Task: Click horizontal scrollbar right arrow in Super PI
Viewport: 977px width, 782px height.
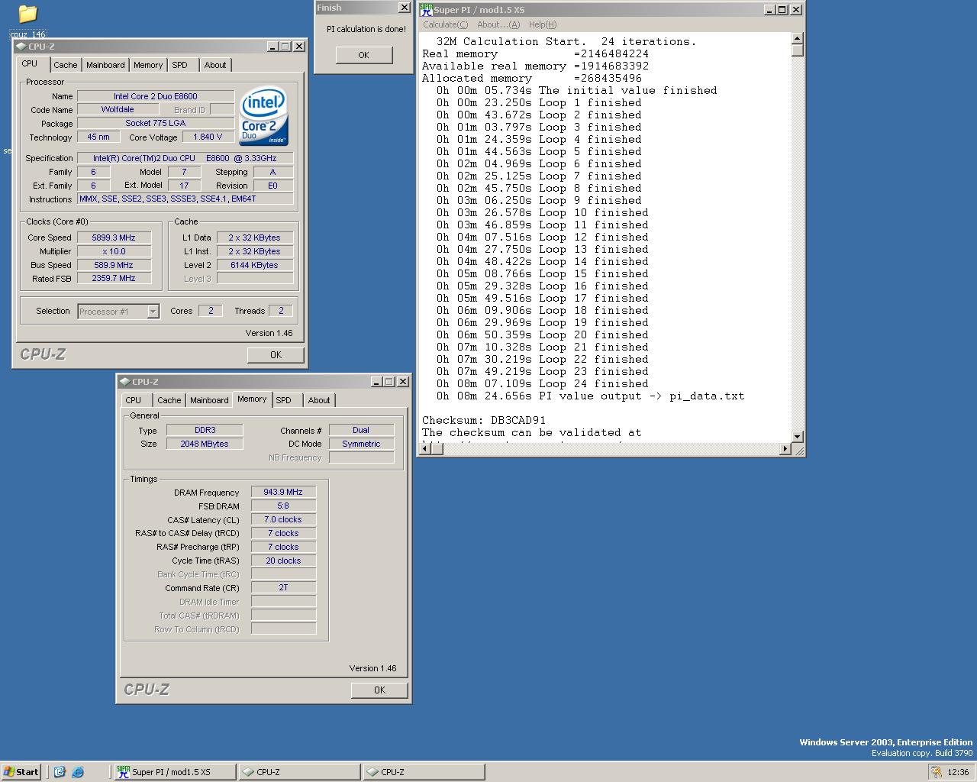Action: 785,449
